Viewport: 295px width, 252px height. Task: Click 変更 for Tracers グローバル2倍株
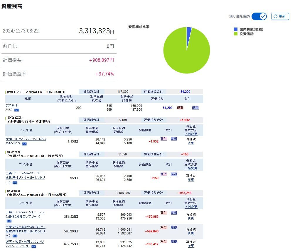191,218
